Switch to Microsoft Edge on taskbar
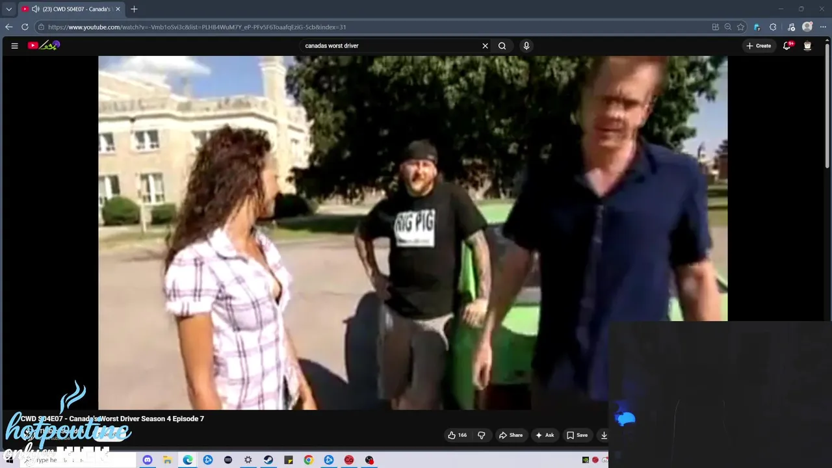The height and width of the screenshot is (468, 832). [x=188, y=460]
